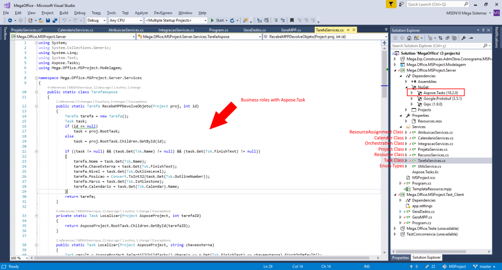Toggle Show All Files in Solution Explorer
The image size is (502, 270).
click(x=454, y=38)
